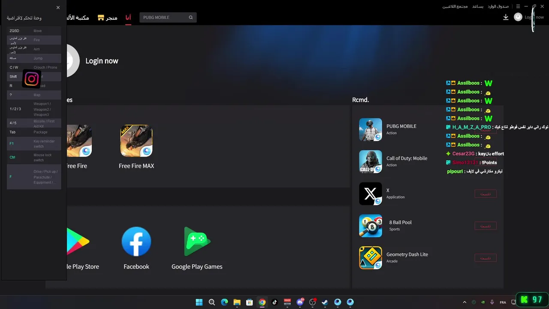
Task: Open the متجر store tab
Action: [x=107, y=18]
